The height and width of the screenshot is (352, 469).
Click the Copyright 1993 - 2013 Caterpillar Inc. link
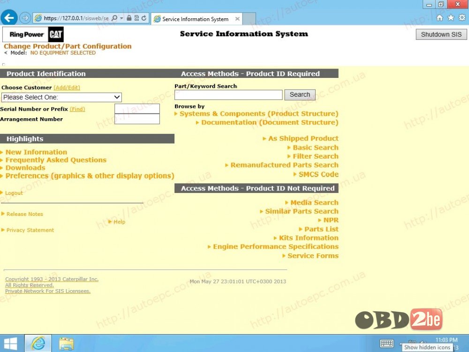pos(52,279)
